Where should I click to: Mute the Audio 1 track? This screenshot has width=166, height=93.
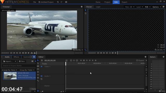click(x=41, y=76)
